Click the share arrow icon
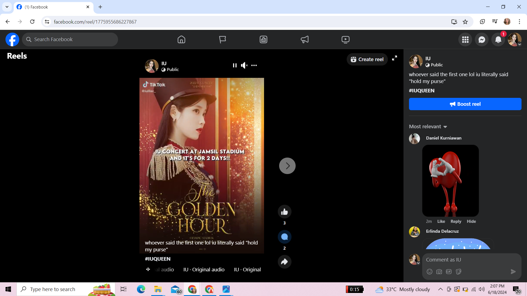 (x=284, y=262)
